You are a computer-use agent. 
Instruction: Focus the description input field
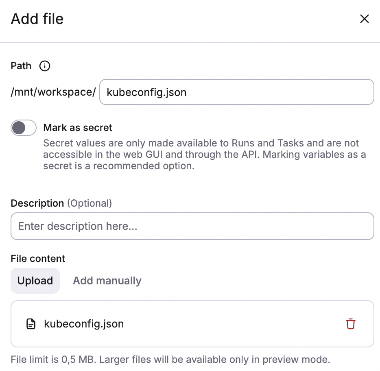click(192, 226)
